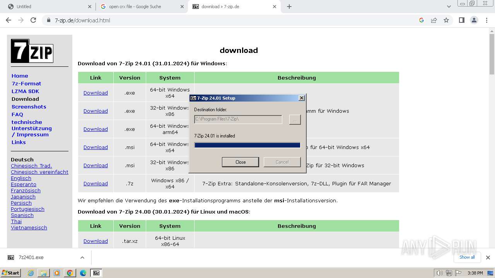
Task: Download the 32-bit Windows x86 .msi
Action: [96, 165]
